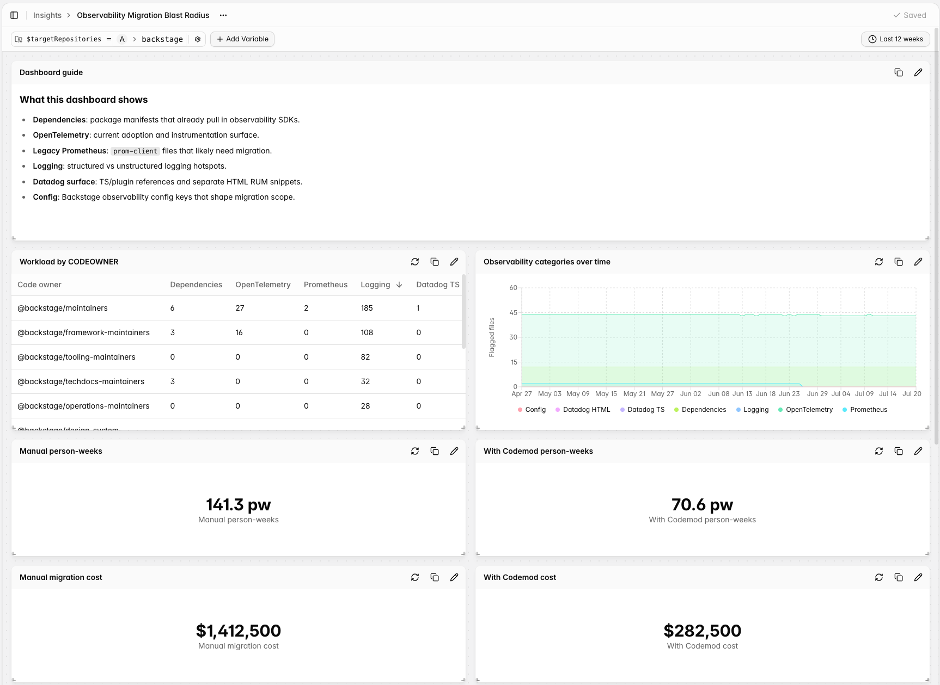
Task: Refresh the With Codemod cost panel
Action: (879, 577)
